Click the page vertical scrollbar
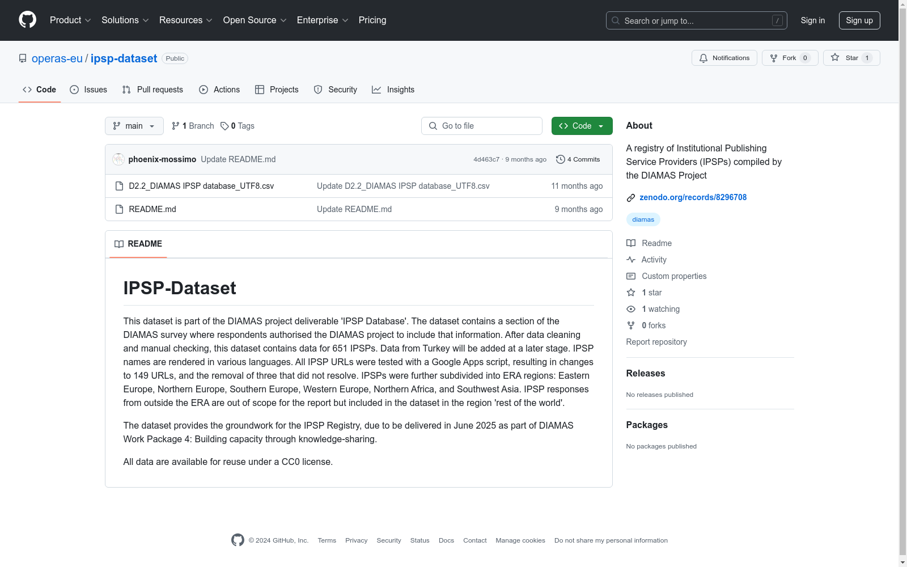Screen dimensions: 907x567 pos(902,283)
